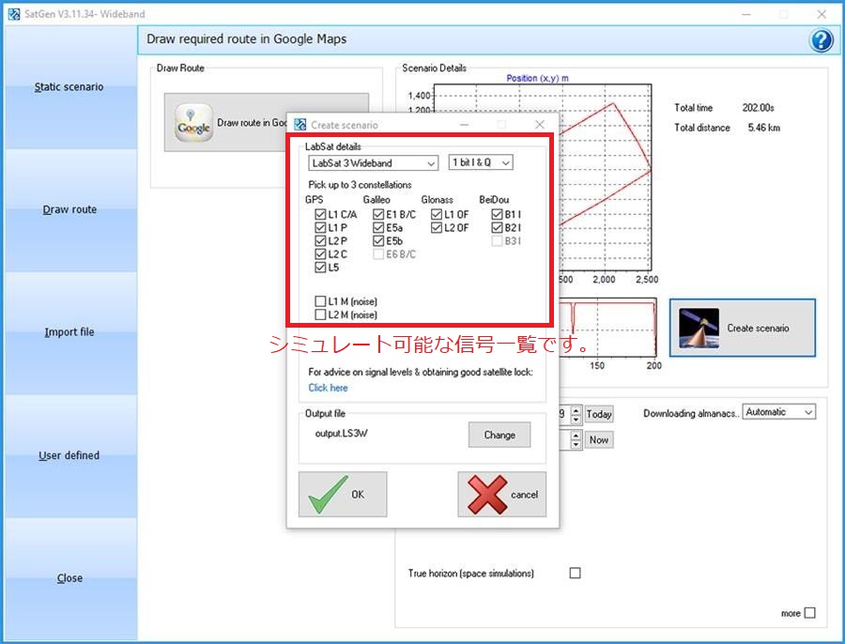
Task: Click the Total distance 5.46 km value
Action: pyautogui.click(x=763, y=128)
